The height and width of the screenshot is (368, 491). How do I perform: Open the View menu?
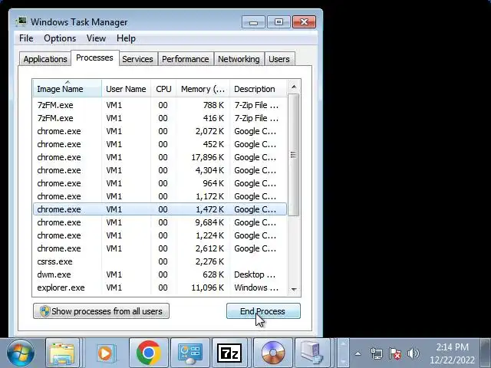pyautogui.click(x=96, y=38)
